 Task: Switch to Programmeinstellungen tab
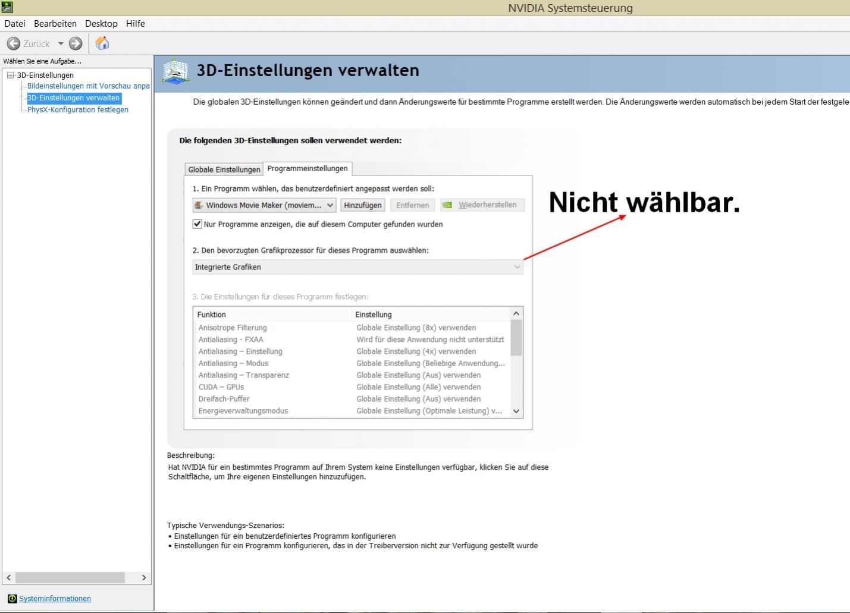coord(308,169)
